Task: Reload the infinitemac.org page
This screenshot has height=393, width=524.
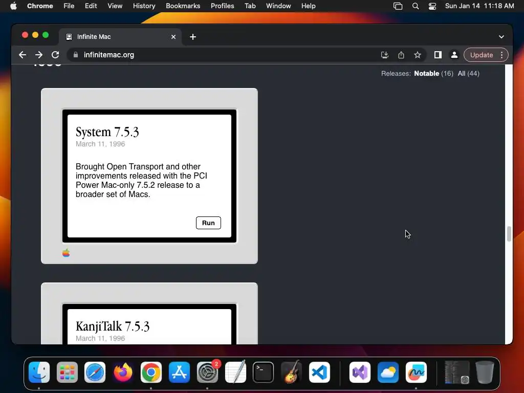Action: click(55, 55)
